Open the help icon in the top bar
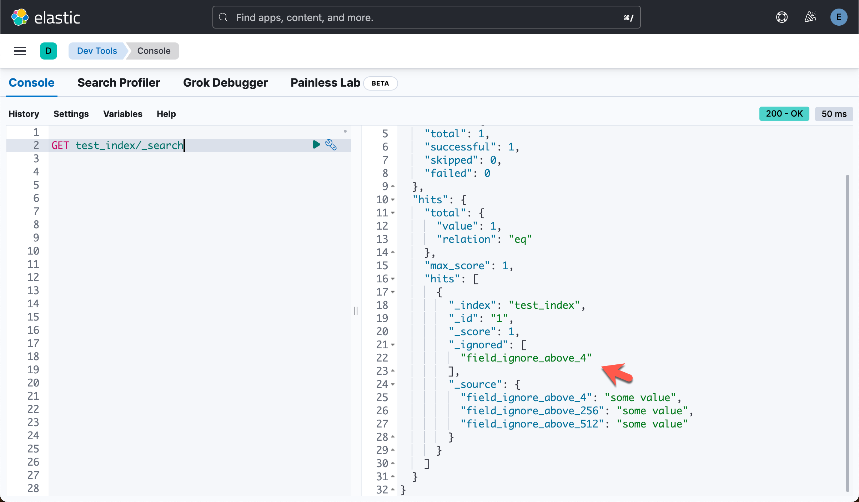The image size is (859, 502). (782, 17)
